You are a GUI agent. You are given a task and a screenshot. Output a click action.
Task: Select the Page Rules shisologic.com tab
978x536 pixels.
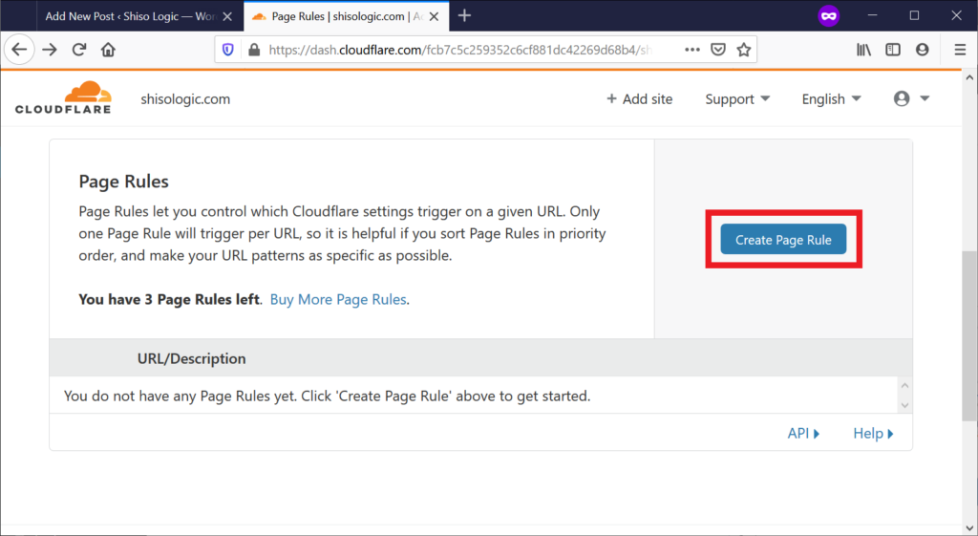346,16
